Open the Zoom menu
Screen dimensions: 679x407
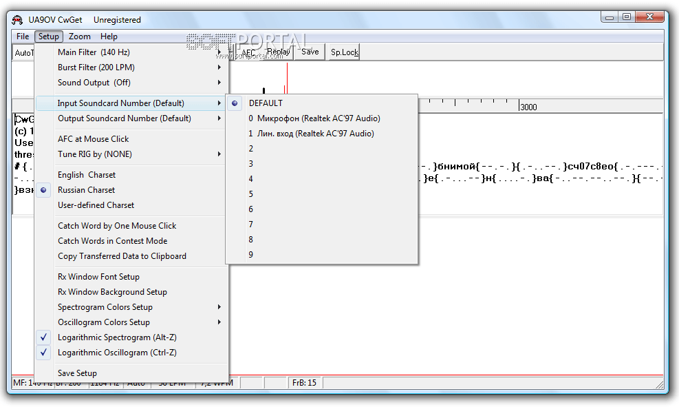pyautogui.click(x=80, y=36)
